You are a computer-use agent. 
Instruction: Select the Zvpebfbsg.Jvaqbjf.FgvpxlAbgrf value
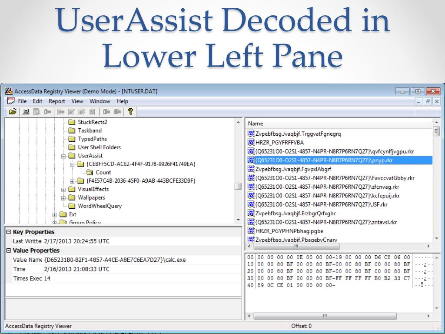293,169
